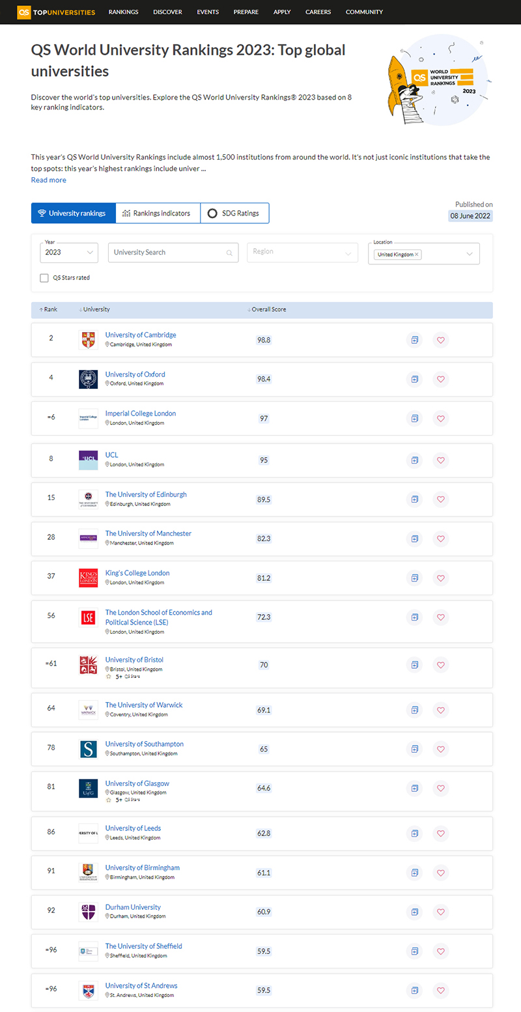Compare icon in University of Warwick row
The width and height of the screenshot is (521, 1012).
[x=414, y=710]
